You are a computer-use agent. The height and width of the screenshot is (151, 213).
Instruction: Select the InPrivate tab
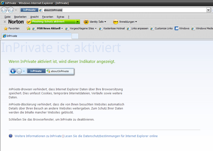(x=37, y=36)
